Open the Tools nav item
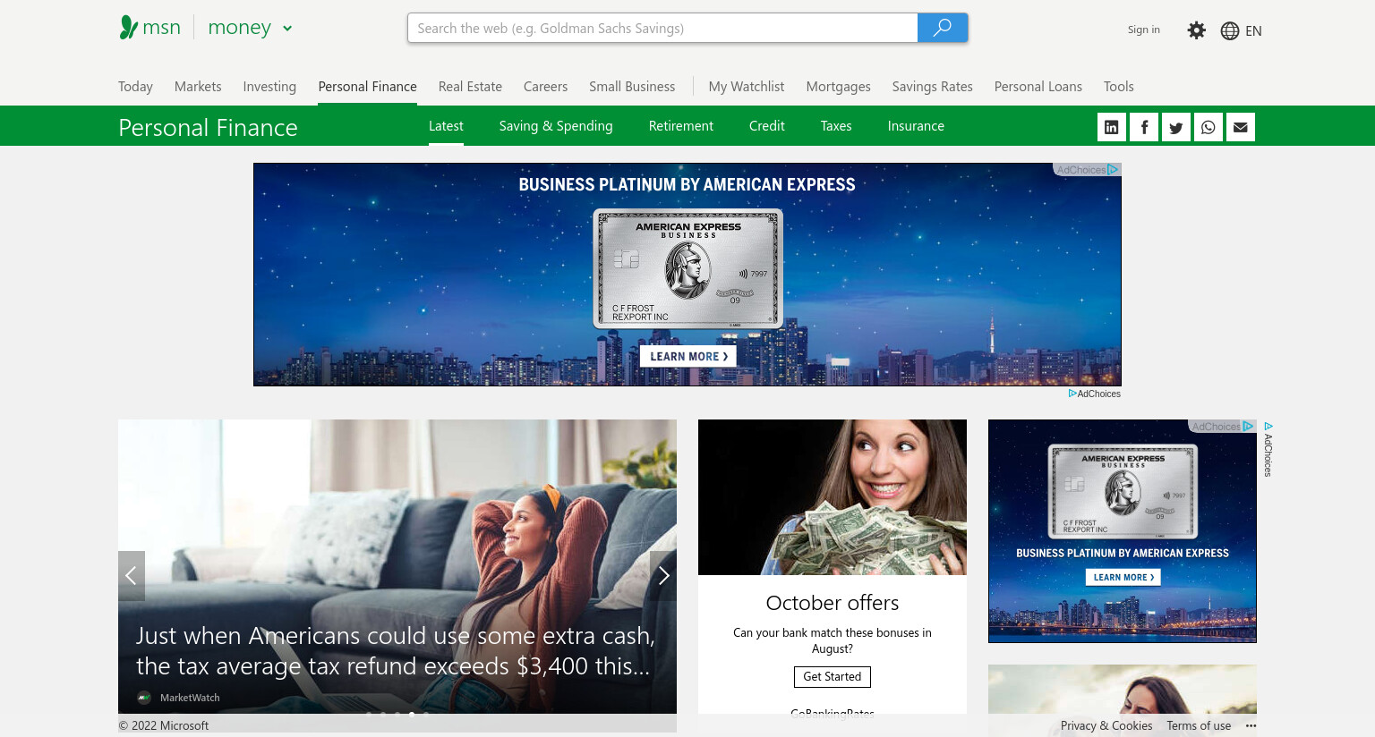Image resolution: width=1375 pixels, height=737 pixels. 1118,87
